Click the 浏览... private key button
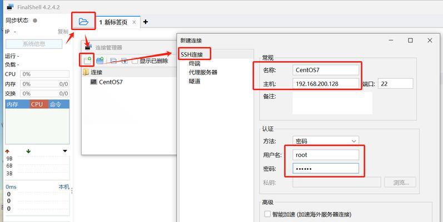Viewport: 443px width, 222px height. [x=400, y=182]
